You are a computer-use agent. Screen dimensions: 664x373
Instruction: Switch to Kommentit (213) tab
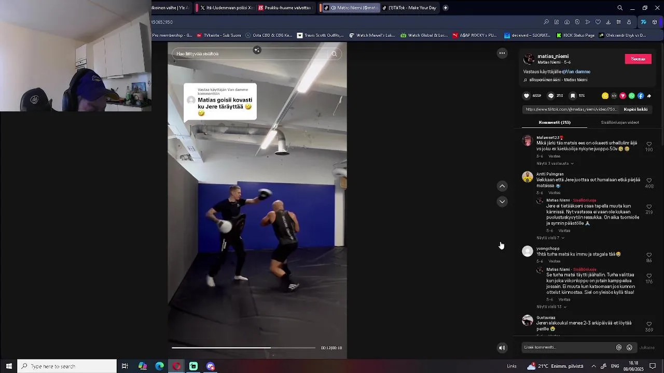point(555,123)
